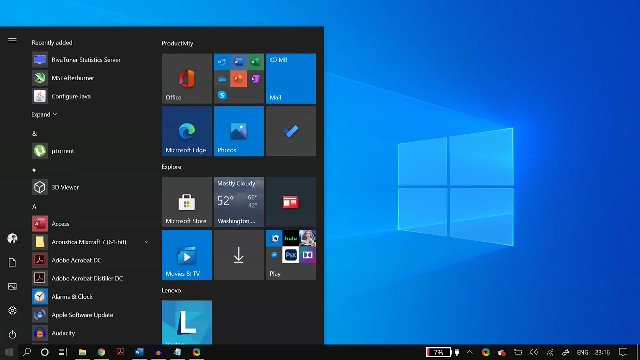The width and height of the screenshot is (640, 360).
Task: Launch Outlook from the Office tile group
Action: tap(222, 62)
